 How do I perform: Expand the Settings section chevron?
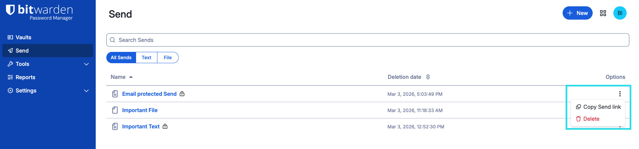click(86, 90)
